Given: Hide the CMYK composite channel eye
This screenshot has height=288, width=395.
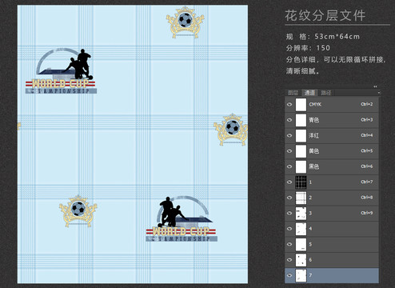Looking at the screenshot, I should coord(289,104).
